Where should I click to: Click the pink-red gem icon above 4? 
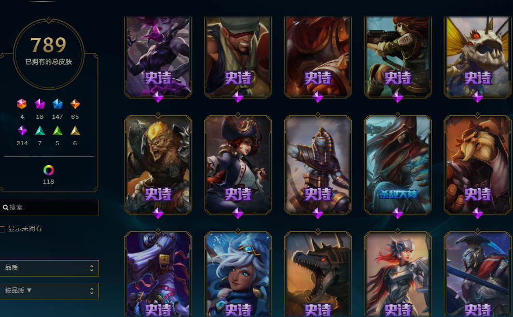coord(22,104)
